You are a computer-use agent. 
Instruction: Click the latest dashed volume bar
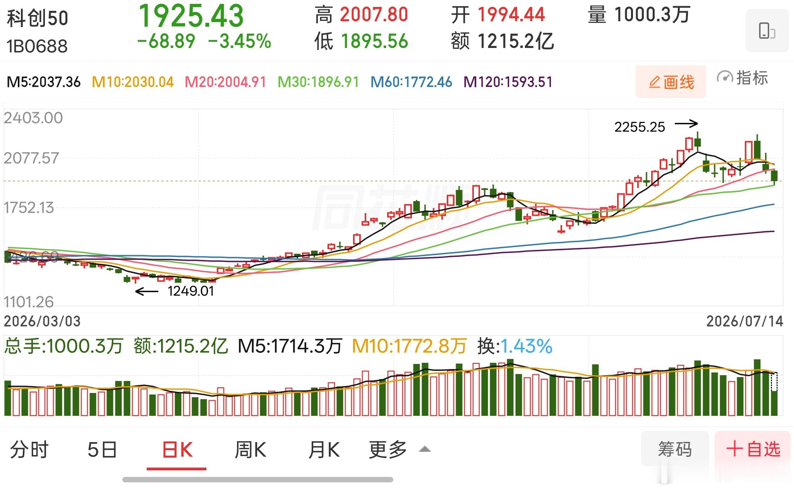coord(774,394)
